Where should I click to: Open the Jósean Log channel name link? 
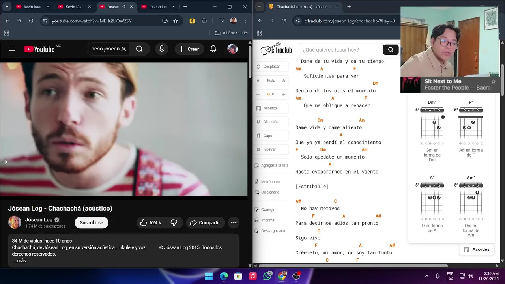(x=39, y=220)
